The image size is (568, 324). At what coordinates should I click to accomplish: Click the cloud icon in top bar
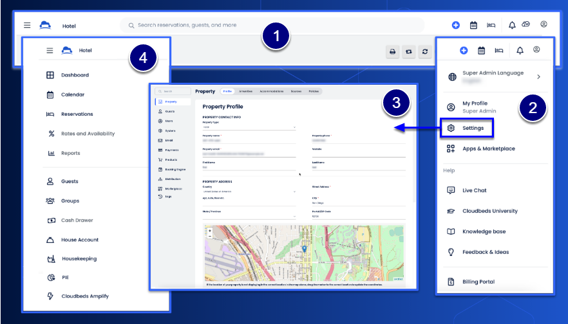coord(526,24)
